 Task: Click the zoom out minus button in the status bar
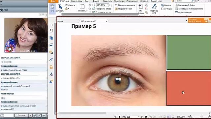(191, 117)
